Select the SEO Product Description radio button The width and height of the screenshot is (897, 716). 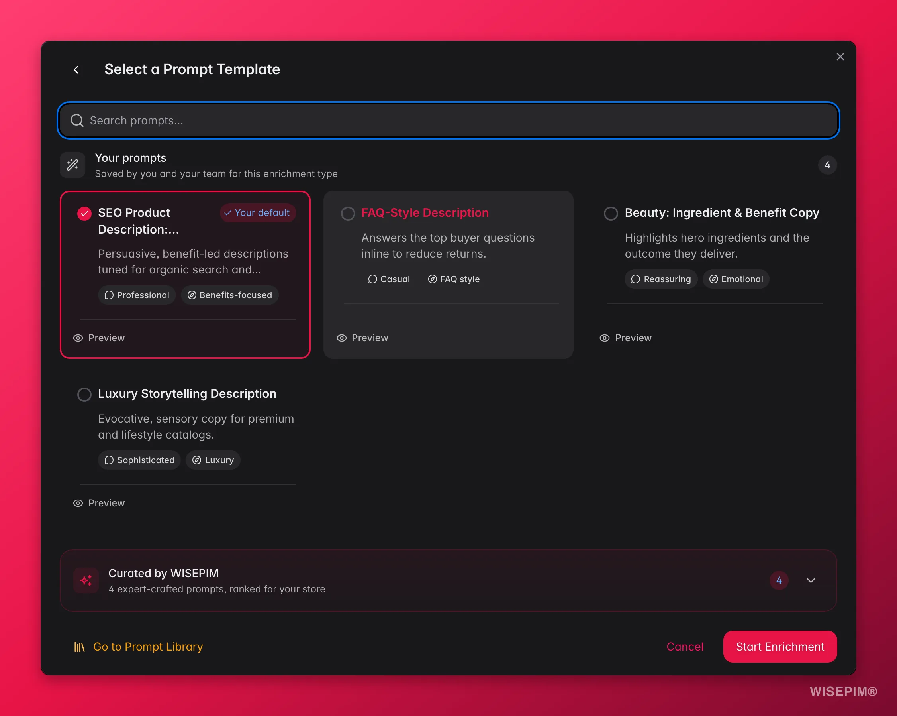point(84,213)
